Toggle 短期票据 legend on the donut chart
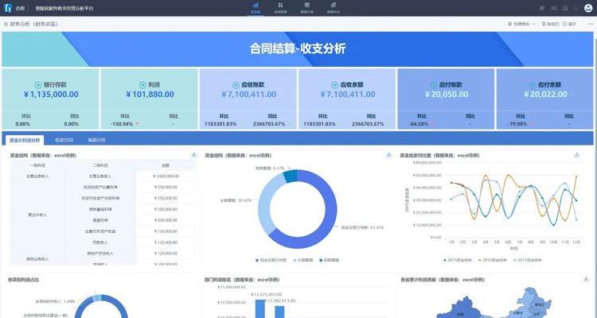This screenshot has width=597, height=318. pyautogui.click(x=329, y=260)
